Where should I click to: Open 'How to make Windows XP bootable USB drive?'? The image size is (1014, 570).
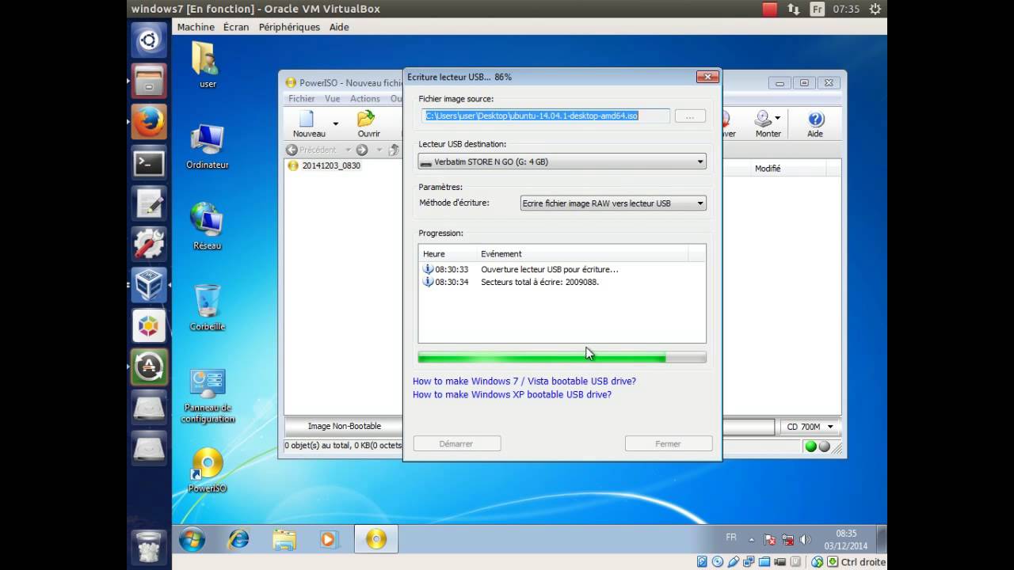pos(512,394)
